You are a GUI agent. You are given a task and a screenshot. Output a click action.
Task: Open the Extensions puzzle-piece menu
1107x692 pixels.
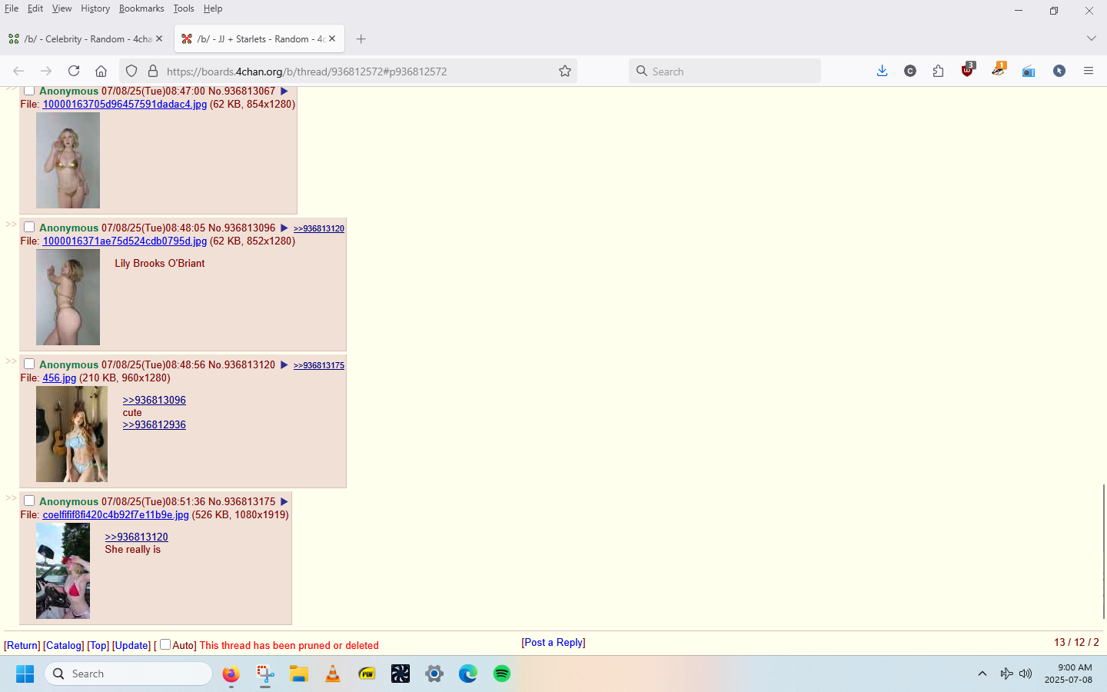[938, 71]
